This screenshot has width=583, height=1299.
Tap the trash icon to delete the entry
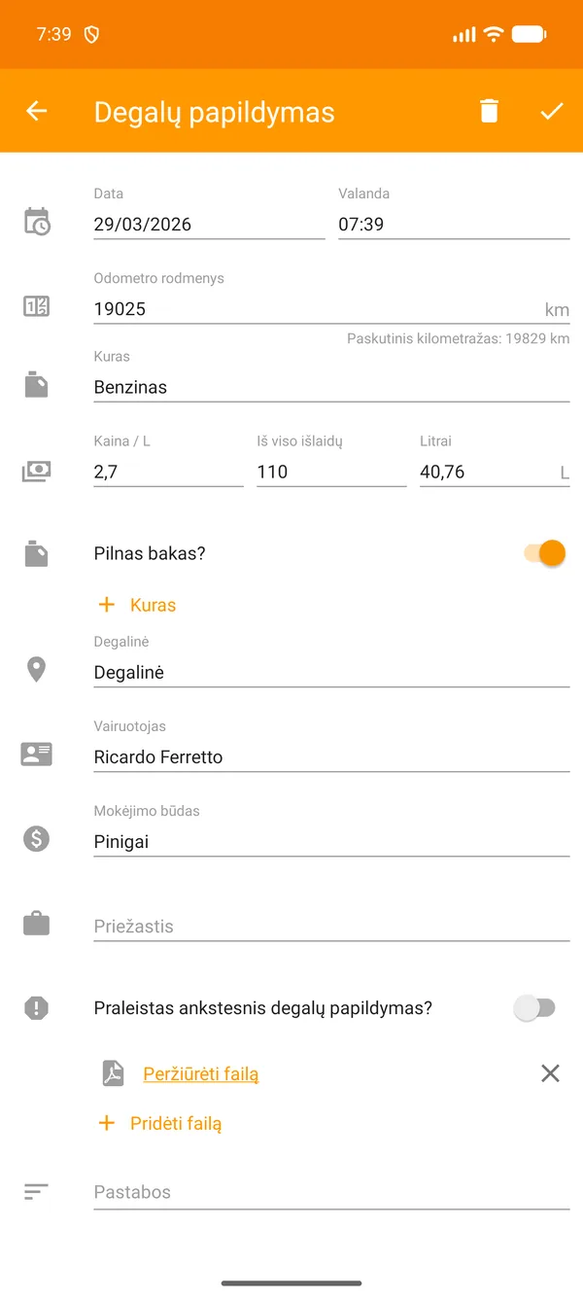point(489,110)
